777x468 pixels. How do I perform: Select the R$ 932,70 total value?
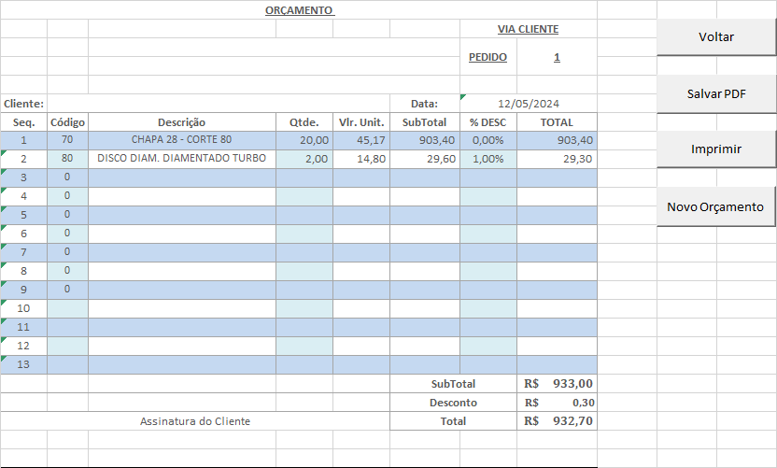[557, 421]
